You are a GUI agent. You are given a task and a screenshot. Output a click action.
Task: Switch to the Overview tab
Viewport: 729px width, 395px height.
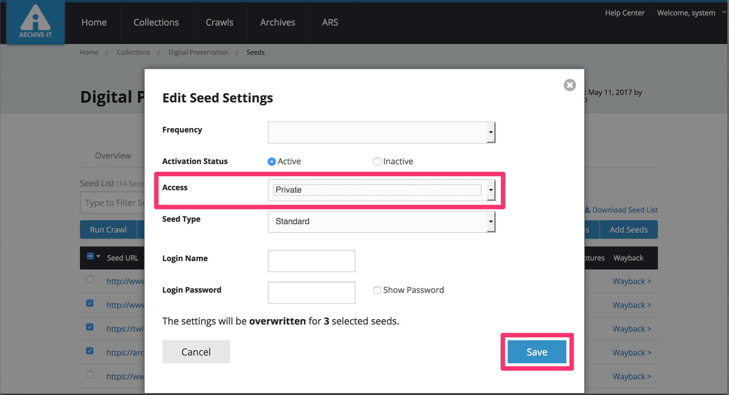(113, 156)
